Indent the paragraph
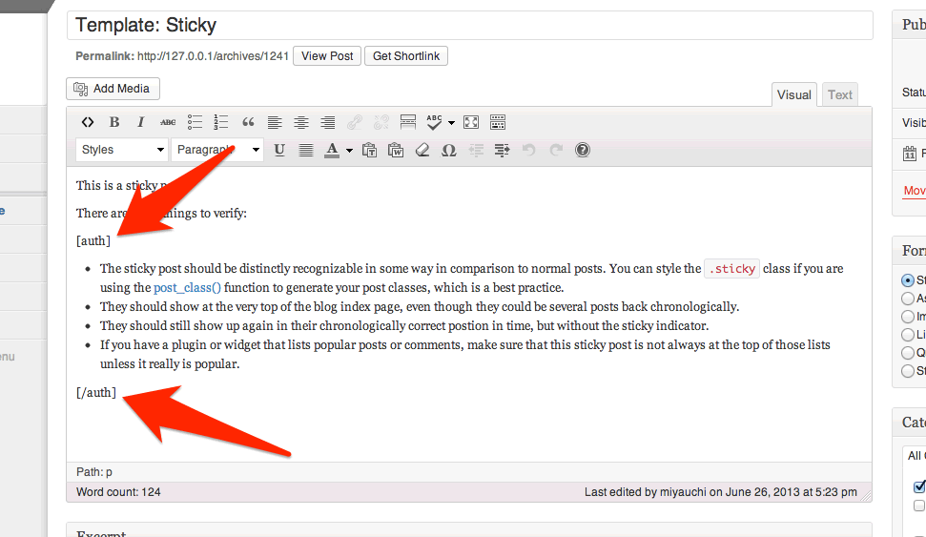The width and height of the screenshot is (926, 537). 502,150
